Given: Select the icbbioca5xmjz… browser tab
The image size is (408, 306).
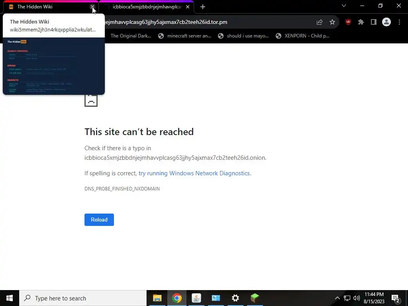Looking at the screenshot, I should 147,7.
